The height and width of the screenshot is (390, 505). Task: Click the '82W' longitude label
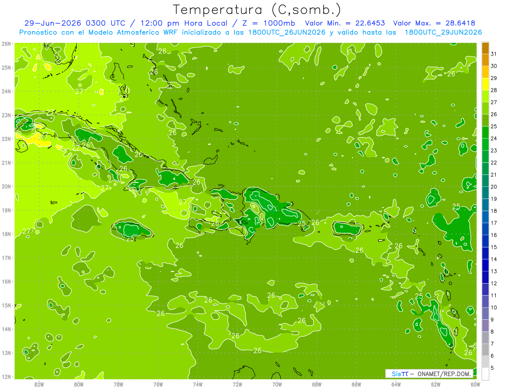point(39,384)
